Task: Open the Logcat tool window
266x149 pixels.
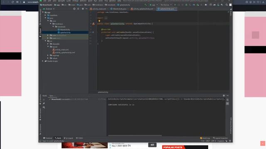Action: (68, 138)
